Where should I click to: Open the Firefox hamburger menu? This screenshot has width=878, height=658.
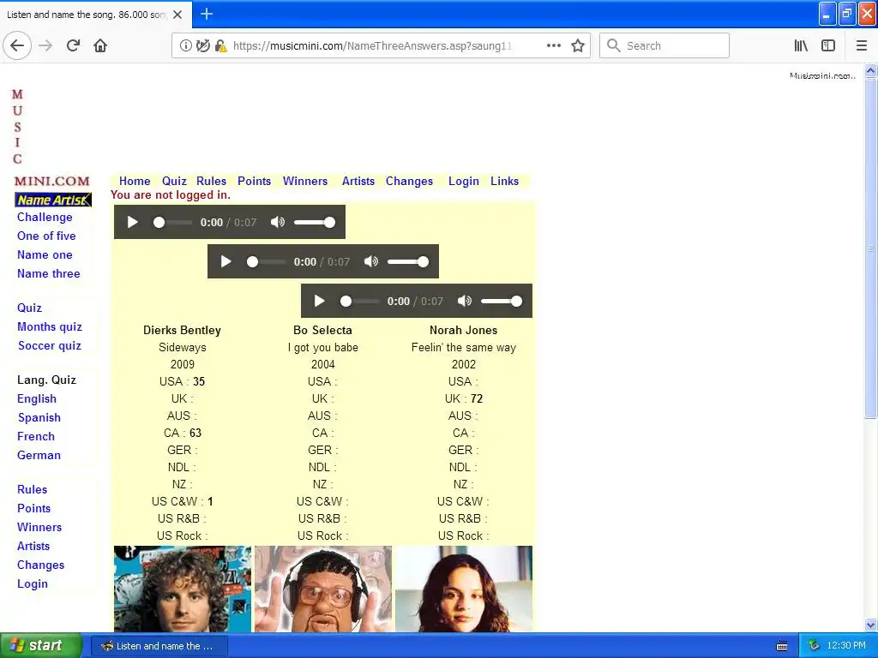[861, 45]
